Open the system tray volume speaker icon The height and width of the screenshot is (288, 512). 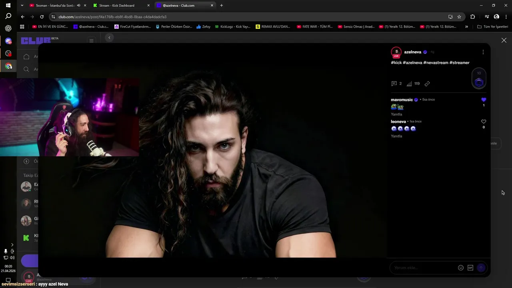coord(12,258)
